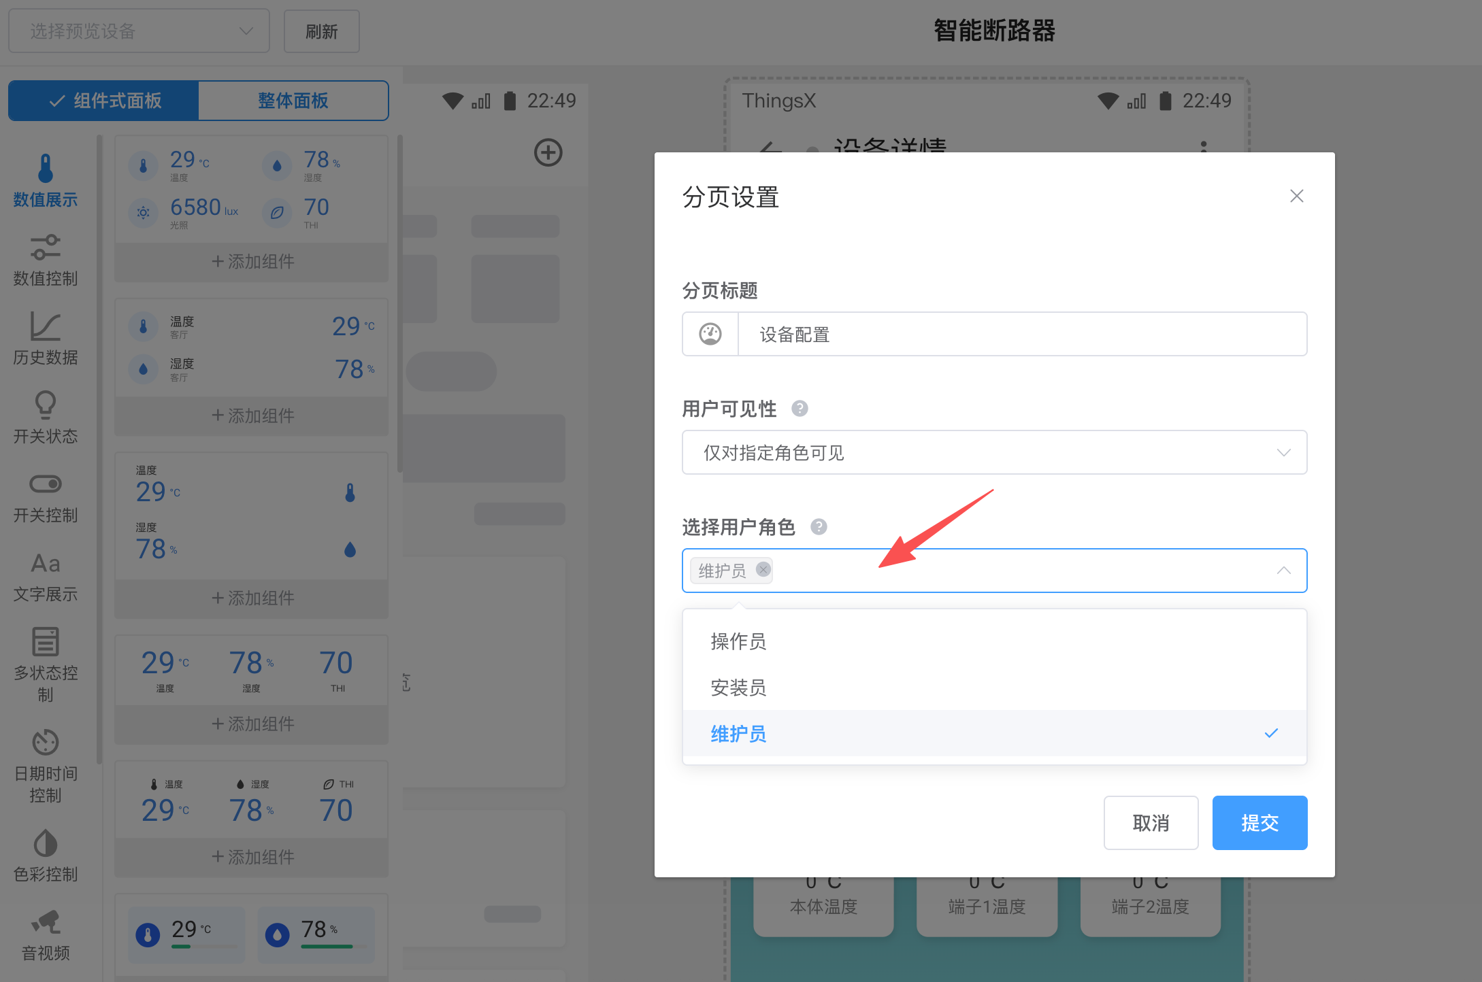Click help icon next to 选择用户角色
Viewport: 1482px width, 982px height.
[819, 527]
